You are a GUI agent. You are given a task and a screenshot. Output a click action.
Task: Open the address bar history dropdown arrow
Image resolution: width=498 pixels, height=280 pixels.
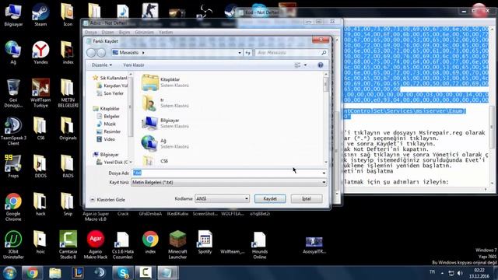click(x=240, y=53)
